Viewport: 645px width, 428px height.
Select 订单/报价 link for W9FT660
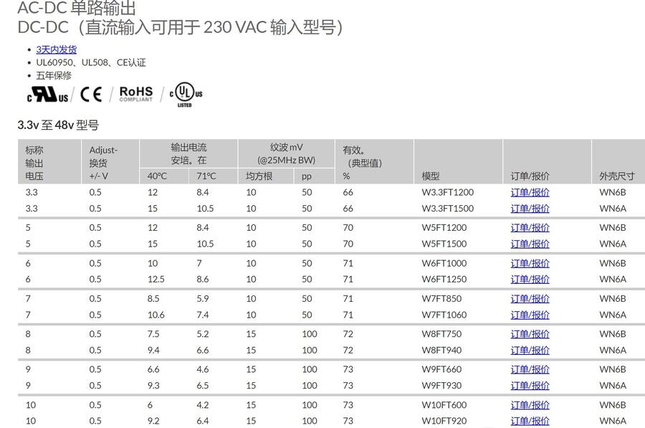pyautogui.click(x=530, y=370)
